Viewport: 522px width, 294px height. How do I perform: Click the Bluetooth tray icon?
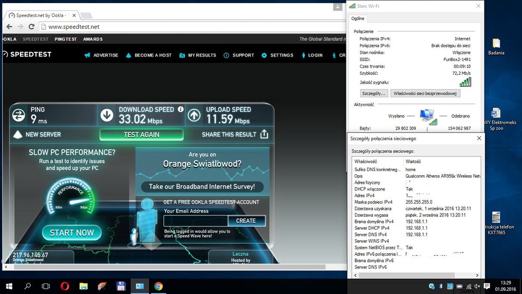click(x=441, y=286)
